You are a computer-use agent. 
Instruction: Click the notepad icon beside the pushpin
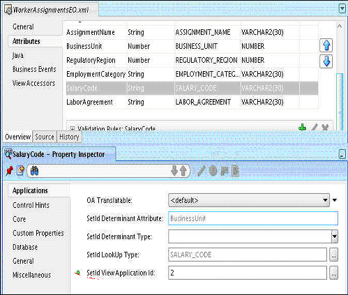click(x=20, y=171)
